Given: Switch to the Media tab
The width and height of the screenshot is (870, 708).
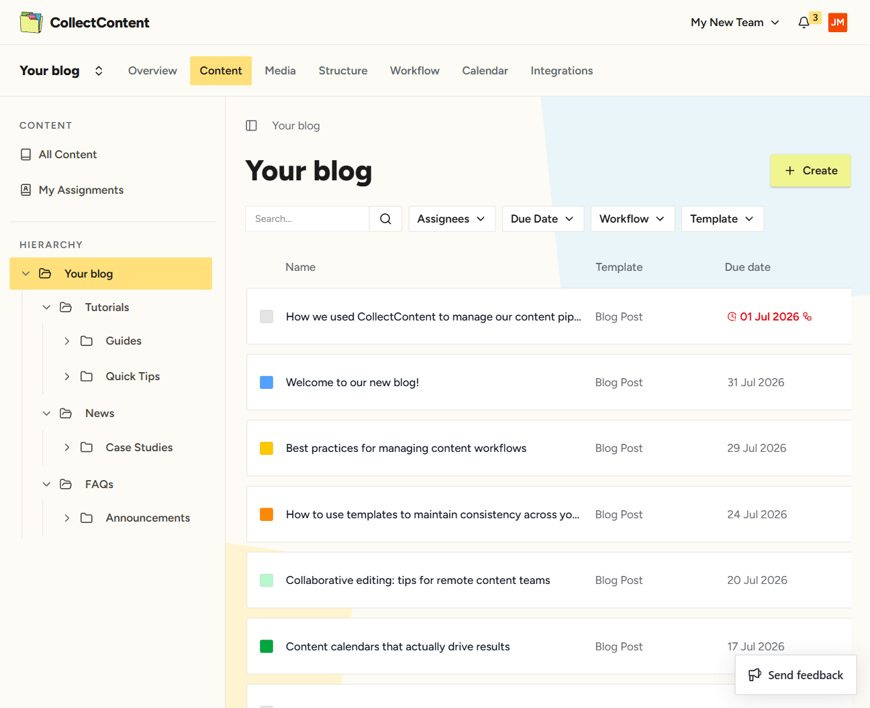Looking at the screenshot, I should click(x=280, y=70).
